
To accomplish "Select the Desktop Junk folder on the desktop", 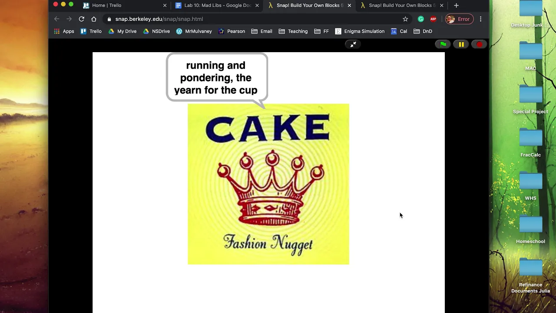I will point(530,14).
